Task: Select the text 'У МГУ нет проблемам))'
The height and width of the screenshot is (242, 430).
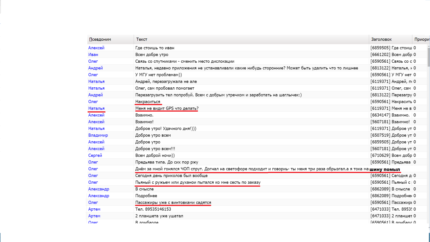Action: pyautogui.click(x=159, y=75)
